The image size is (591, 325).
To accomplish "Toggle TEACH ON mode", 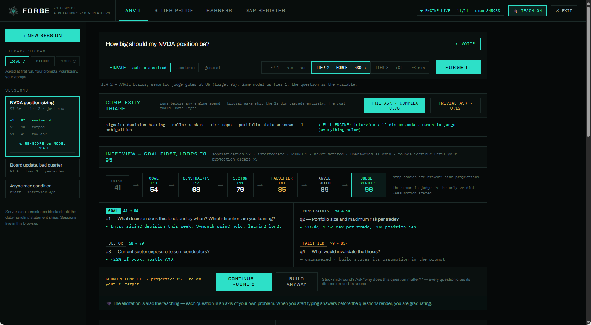I will (527, 11).
